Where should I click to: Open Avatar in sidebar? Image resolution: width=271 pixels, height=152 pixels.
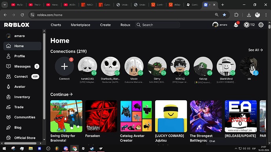click(22, 87)
